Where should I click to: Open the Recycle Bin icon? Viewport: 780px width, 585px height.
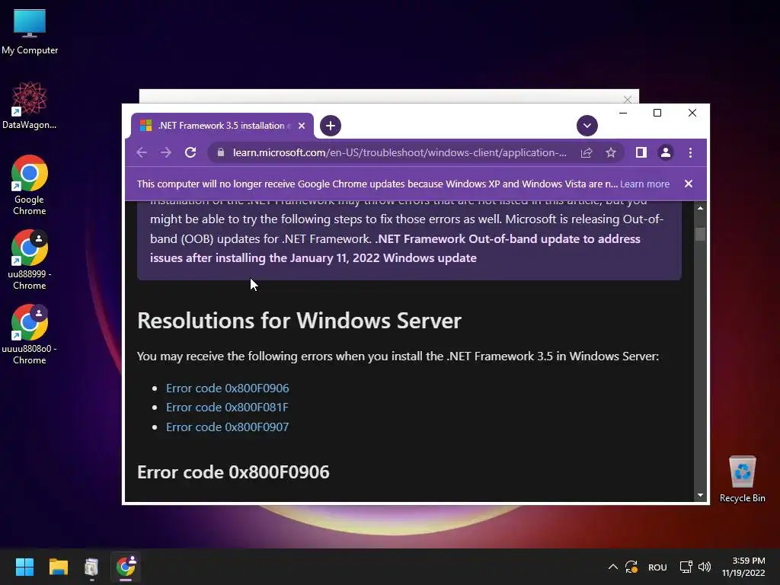point(742,479)
